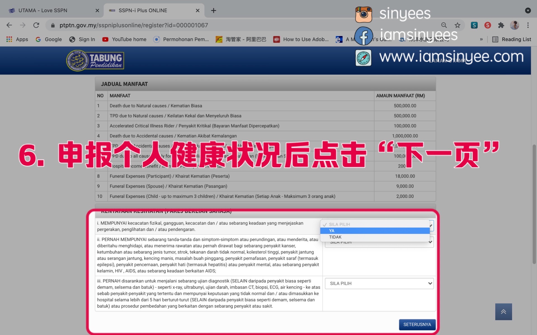
Task: Open the Chrome profile avatar
Action: tap(514, 25)
